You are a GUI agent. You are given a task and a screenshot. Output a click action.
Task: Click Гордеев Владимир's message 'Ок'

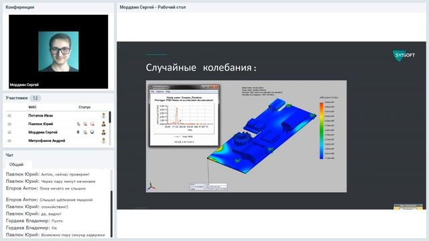point(54,228)
